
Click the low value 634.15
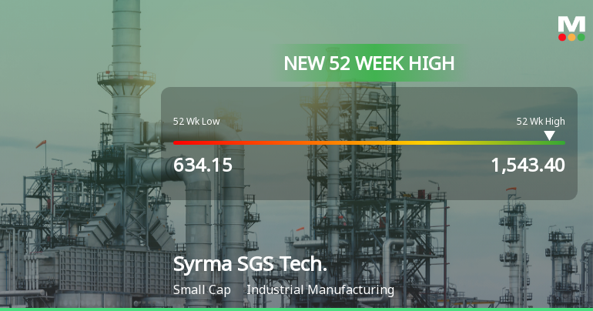(203, 166)
